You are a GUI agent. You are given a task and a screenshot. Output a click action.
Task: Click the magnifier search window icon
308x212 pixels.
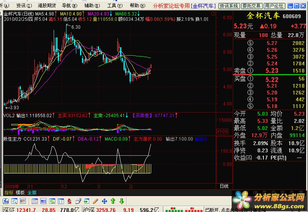click(x=14, y=201)
